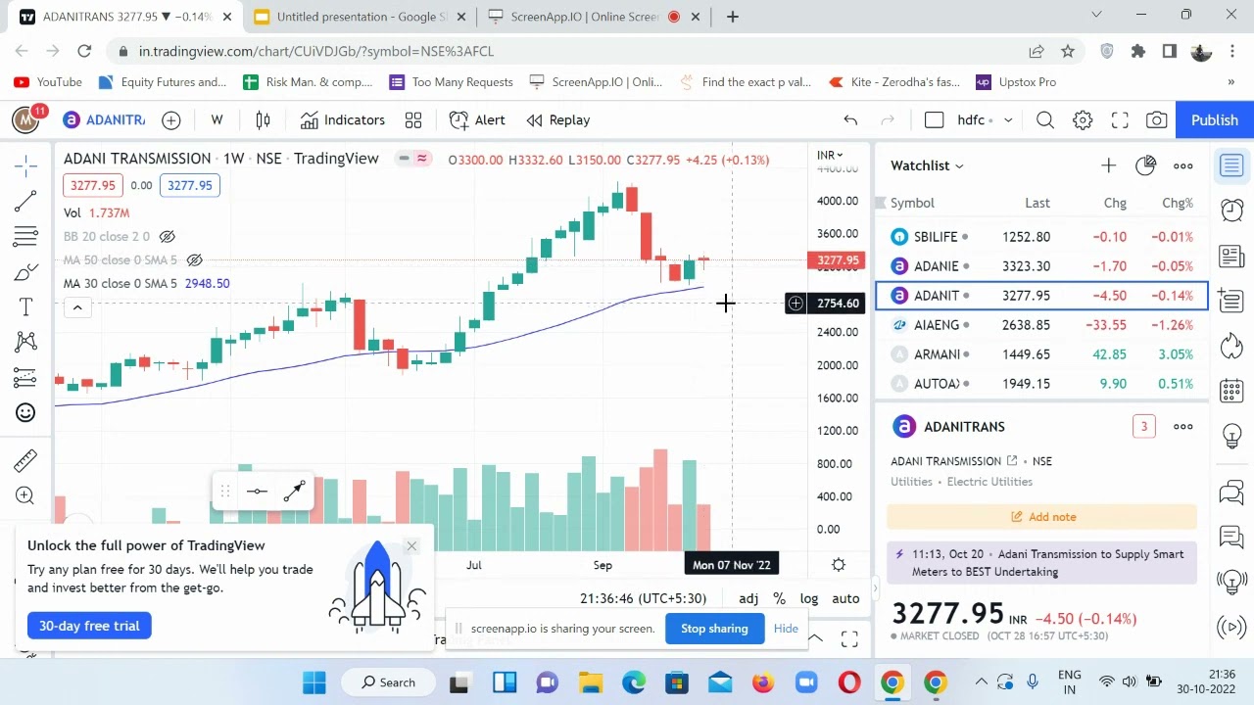
Task: Expand the bottom panel chevron
Action: 815,638
